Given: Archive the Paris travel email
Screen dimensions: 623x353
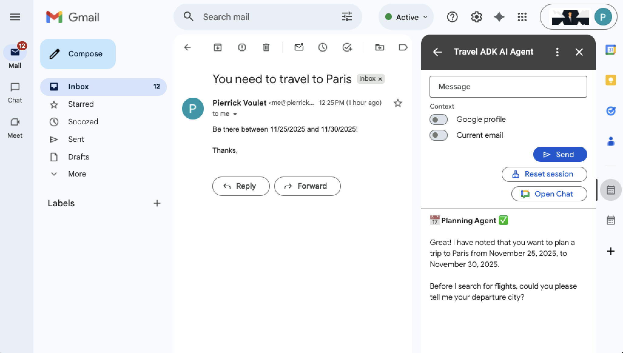Looking at the screenshot, I should pos(217,47).
